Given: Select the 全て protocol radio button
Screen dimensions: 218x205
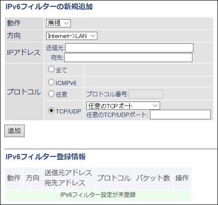Looking at the screenshot, I should [51, 69].
